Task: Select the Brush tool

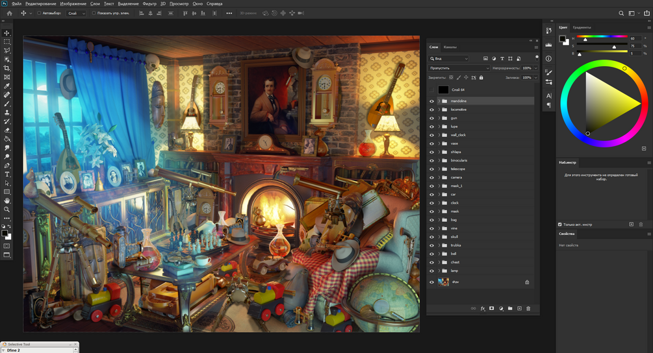Action: point(6,104)
